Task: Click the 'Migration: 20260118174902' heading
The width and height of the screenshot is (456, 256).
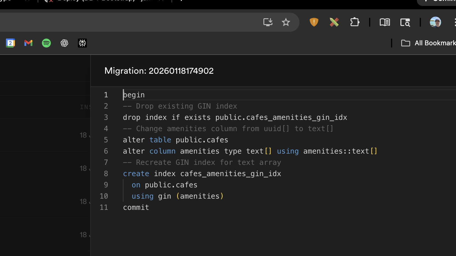Action: pos(159,71)
